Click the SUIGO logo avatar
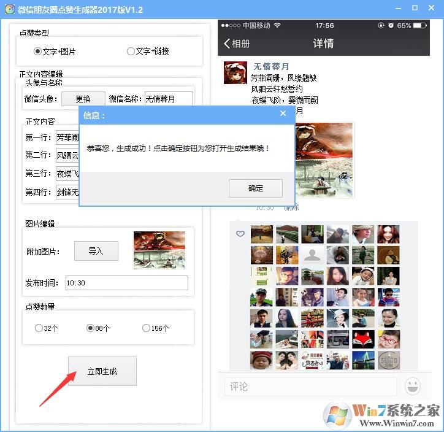 point(389,360)
